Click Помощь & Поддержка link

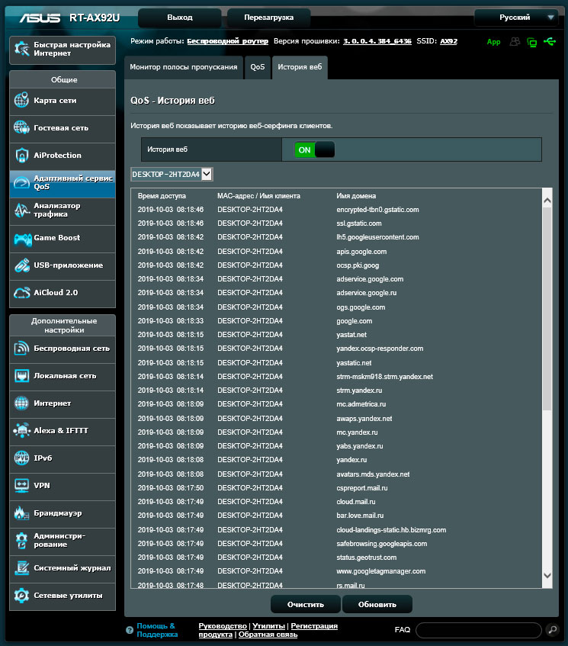pyautogui.click(x=157, y=630)
